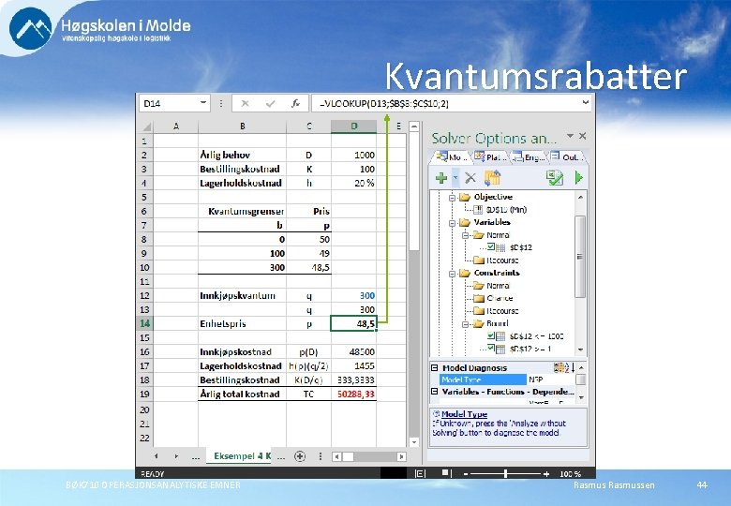Click the fx Insert Function icon
The image size is (731, 506).
[x=295, y=103]
